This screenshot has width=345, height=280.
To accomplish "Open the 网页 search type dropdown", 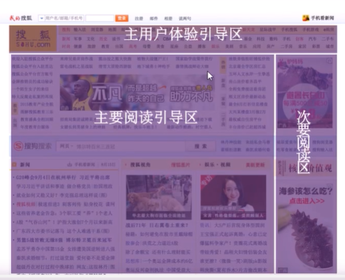I will [x=66, y=146].
